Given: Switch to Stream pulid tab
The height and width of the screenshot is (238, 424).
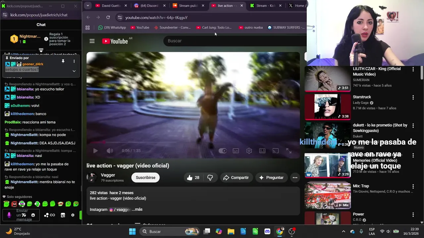Looking at the screenshot, I should point(188,6).
